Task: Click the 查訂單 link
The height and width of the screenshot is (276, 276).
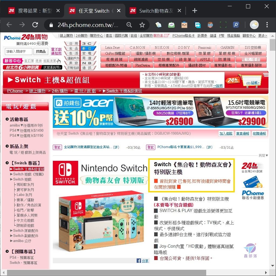Action: [x=29, y=61]
